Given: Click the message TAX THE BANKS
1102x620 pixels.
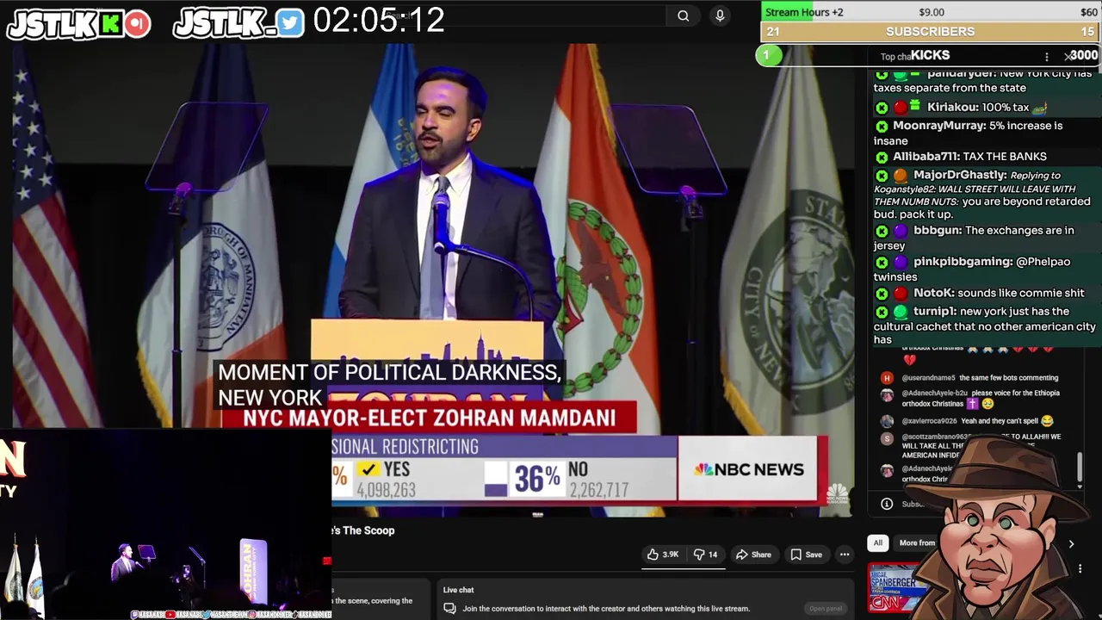Looking at the screenshot, I should (x=1006, y=157).
